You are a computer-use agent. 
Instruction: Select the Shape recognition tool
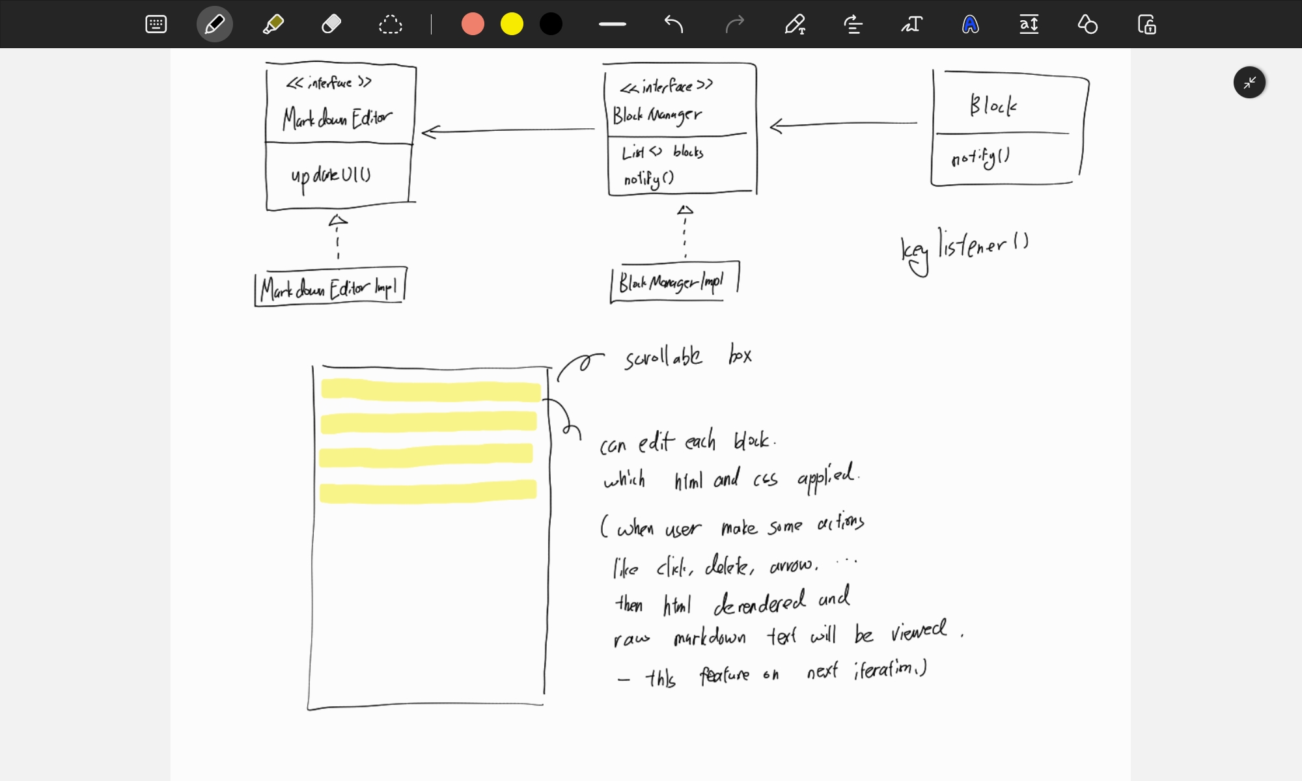[x=1087, y=25]
